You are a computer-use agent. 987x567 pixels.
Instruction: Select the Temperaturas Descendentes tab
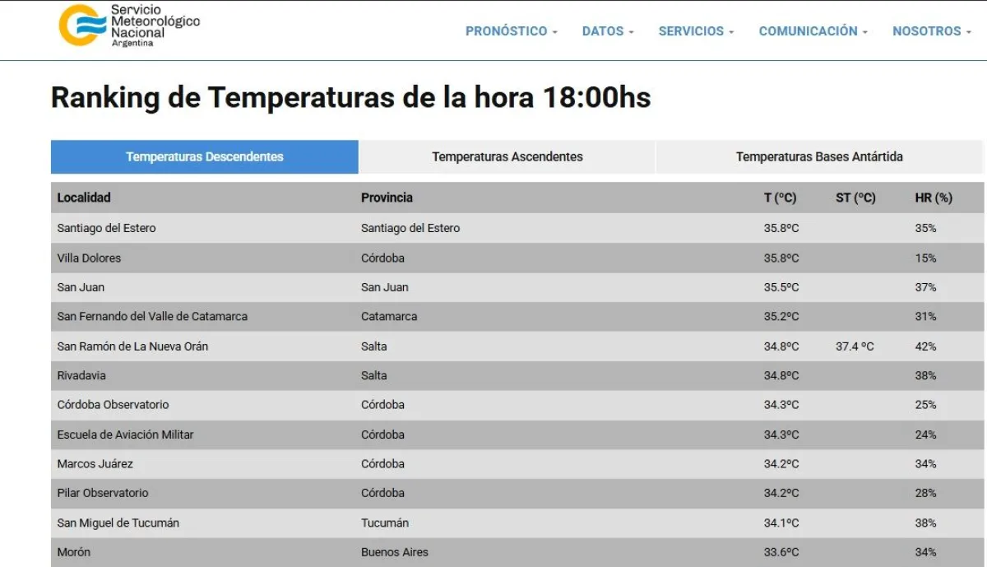coord(204,157)
